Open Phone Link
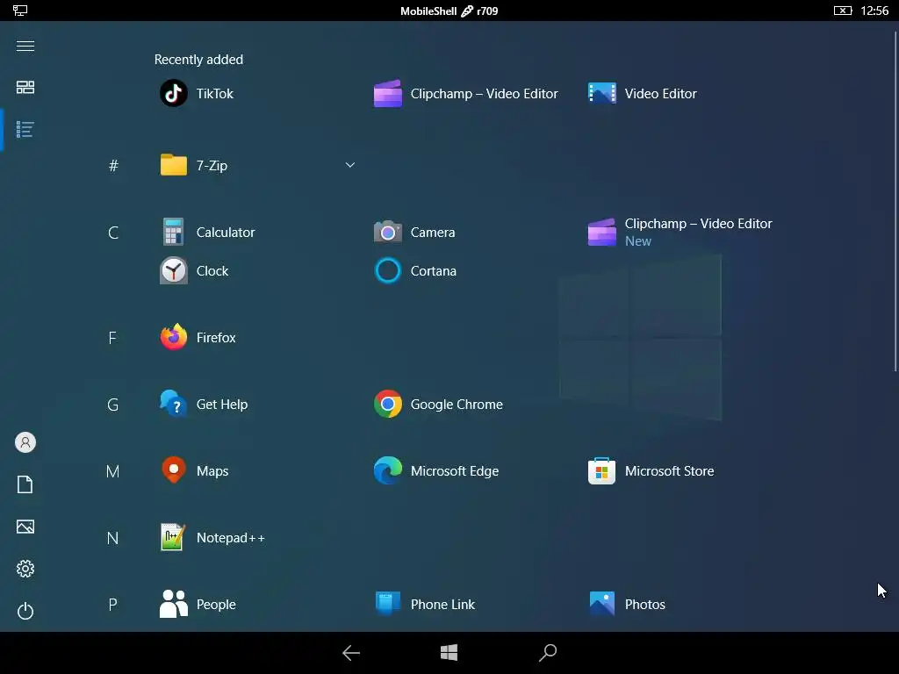 point(424,604)
